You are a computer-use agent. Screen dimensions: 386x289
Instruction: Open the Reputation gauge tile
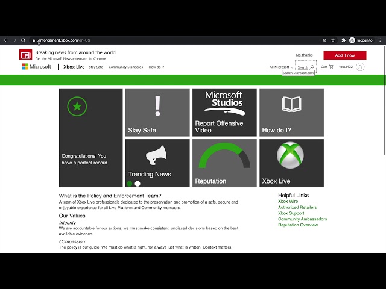[x=224, y=163]
